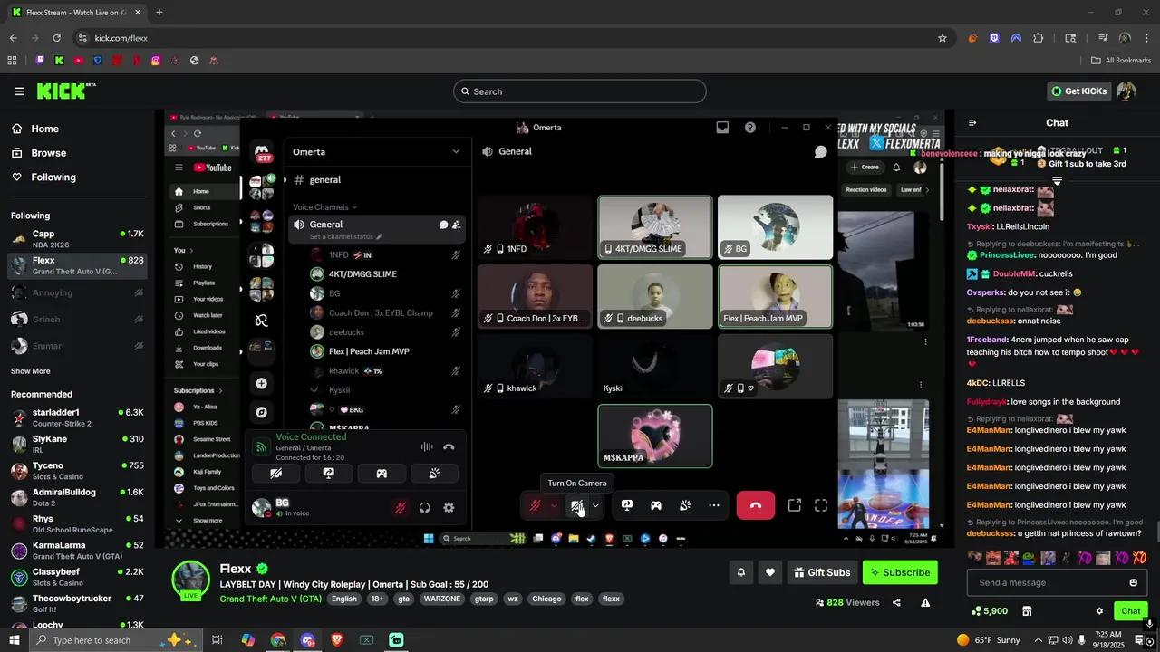Screen dimensions: 1160x652
Task: Toggle mute in Discord user panel
Action: (x=400, y=508)
